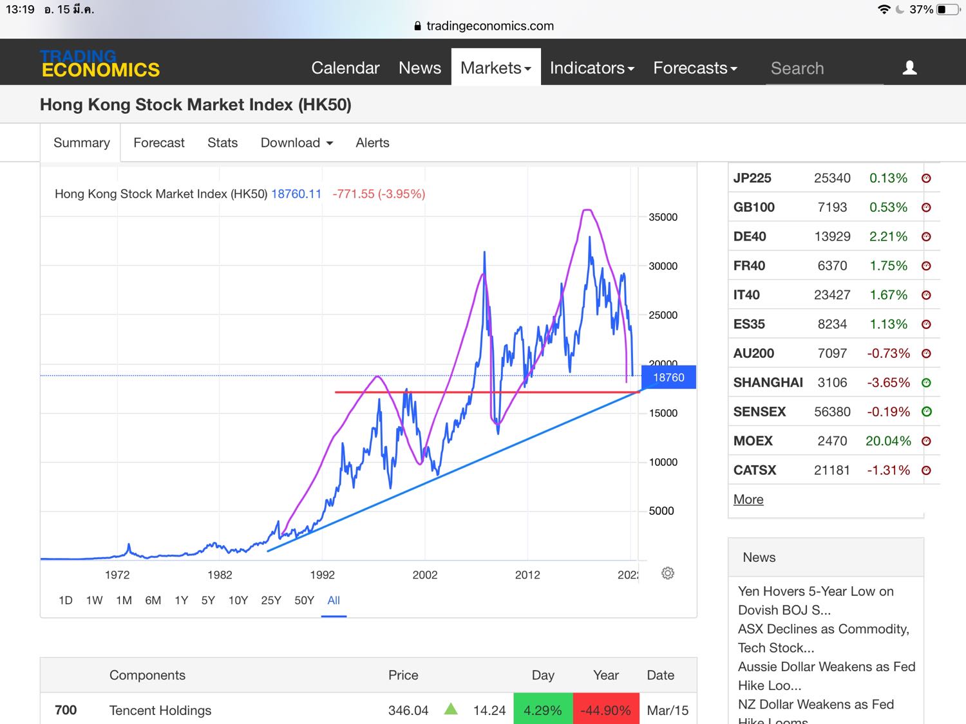The width and height of the screenshot is (966, 724).
Task: Tap the battery icon in status bar
Action: click(948, 10)
